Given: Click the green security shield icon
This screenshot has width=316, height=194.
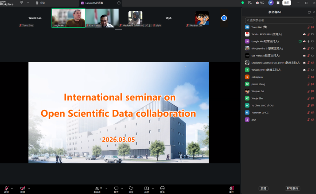Looking at the screenshot, I should (x=243, y=3).
